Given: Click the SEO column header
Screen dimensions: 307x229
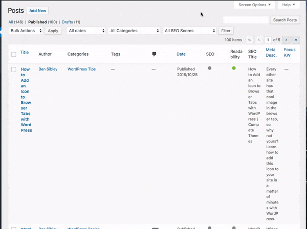Looking at the screenshot, I should point(210,54).
